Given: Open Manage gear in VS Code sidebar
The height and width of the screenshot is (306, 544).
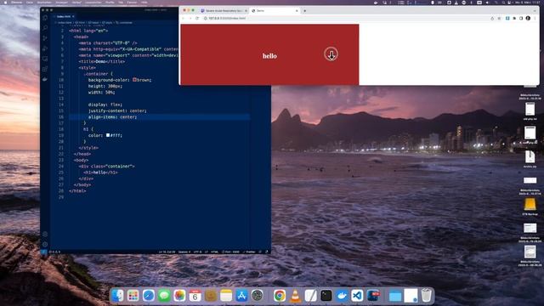Looking at the screenshot, I should point(45,244).
